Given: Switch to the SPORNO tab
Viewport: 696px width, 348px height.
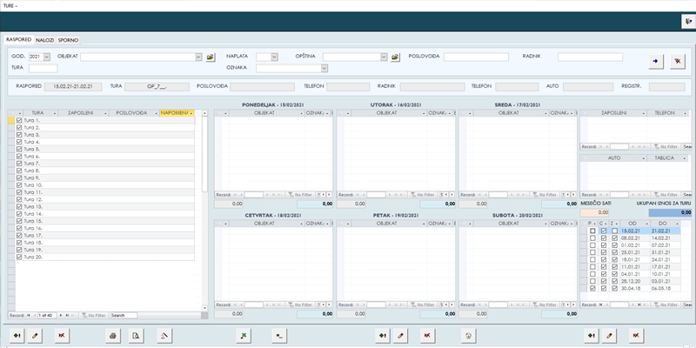Looking at the screenshot, I should (x=68, y=40).
